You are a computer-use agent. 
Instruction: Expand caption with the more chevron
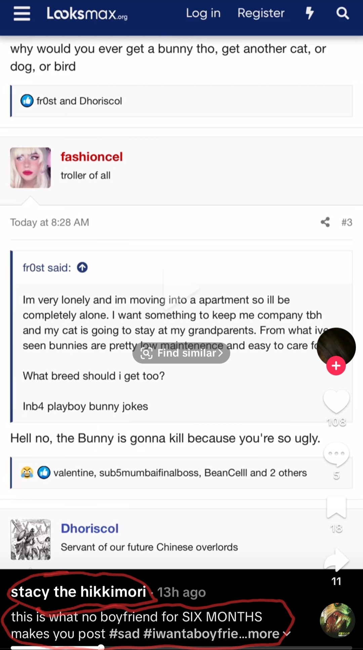[286, 634]
